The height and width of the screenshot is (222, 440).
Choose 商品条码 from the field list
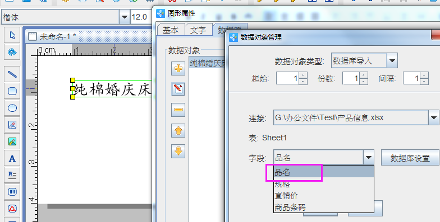click(324, 207)
